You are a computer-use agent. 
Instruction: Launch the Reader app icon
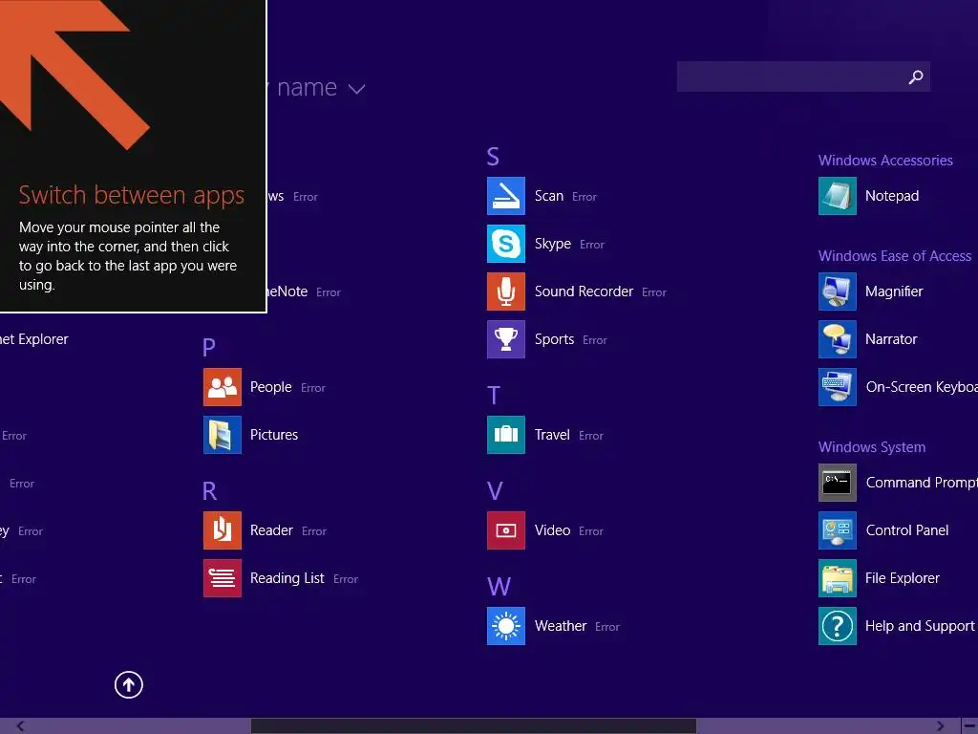pos(222,530)
